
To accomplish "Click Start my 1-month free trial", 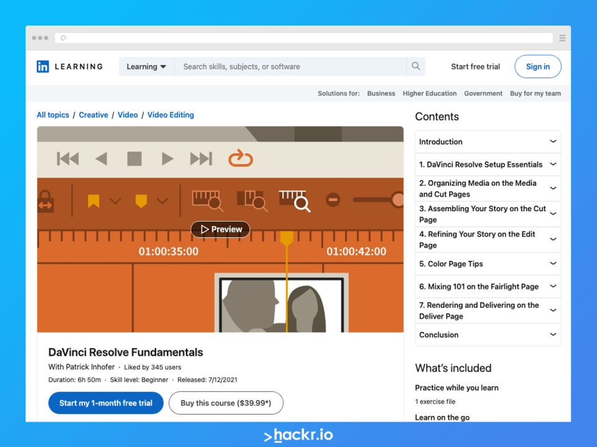I will coord(106,403).
